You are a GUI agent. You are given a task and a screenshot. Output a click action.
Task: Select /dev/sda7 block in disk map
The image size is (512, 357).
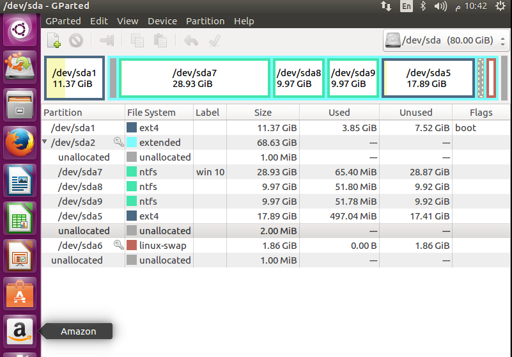194,78
